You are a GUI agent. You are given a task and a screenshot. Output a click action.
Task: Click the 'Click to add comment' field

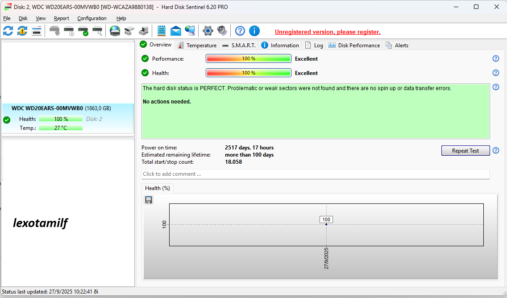pyautogui.click(x=315, y=174)
